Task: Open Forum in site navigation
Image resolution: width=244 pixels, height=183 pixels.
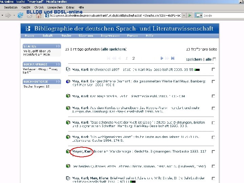Action: click(x=133, y=36)
